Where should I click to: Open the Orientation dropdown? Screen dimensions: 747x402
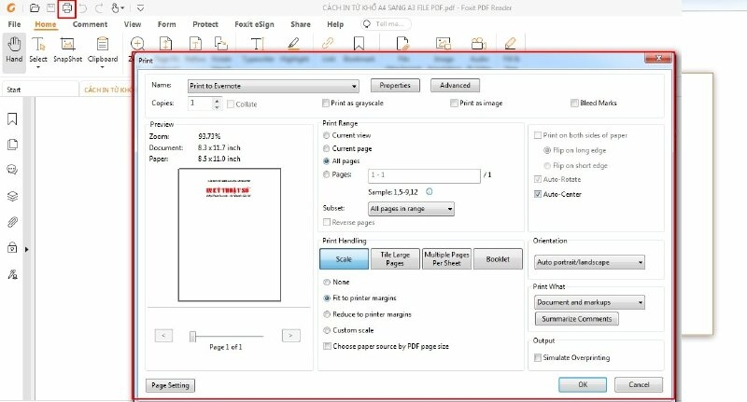click(590, 262)
